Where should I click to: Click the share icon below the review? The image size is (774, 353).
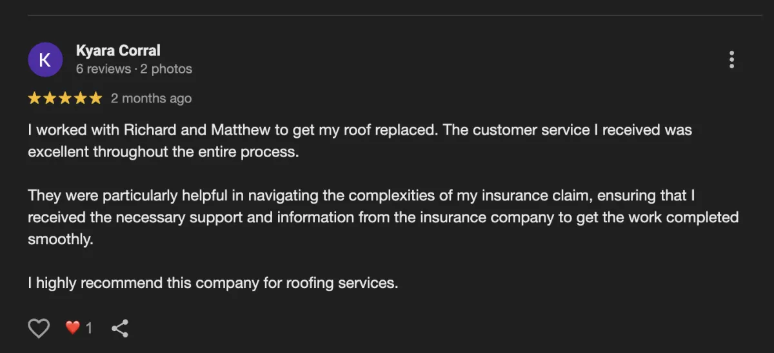[x=120, y=329]
